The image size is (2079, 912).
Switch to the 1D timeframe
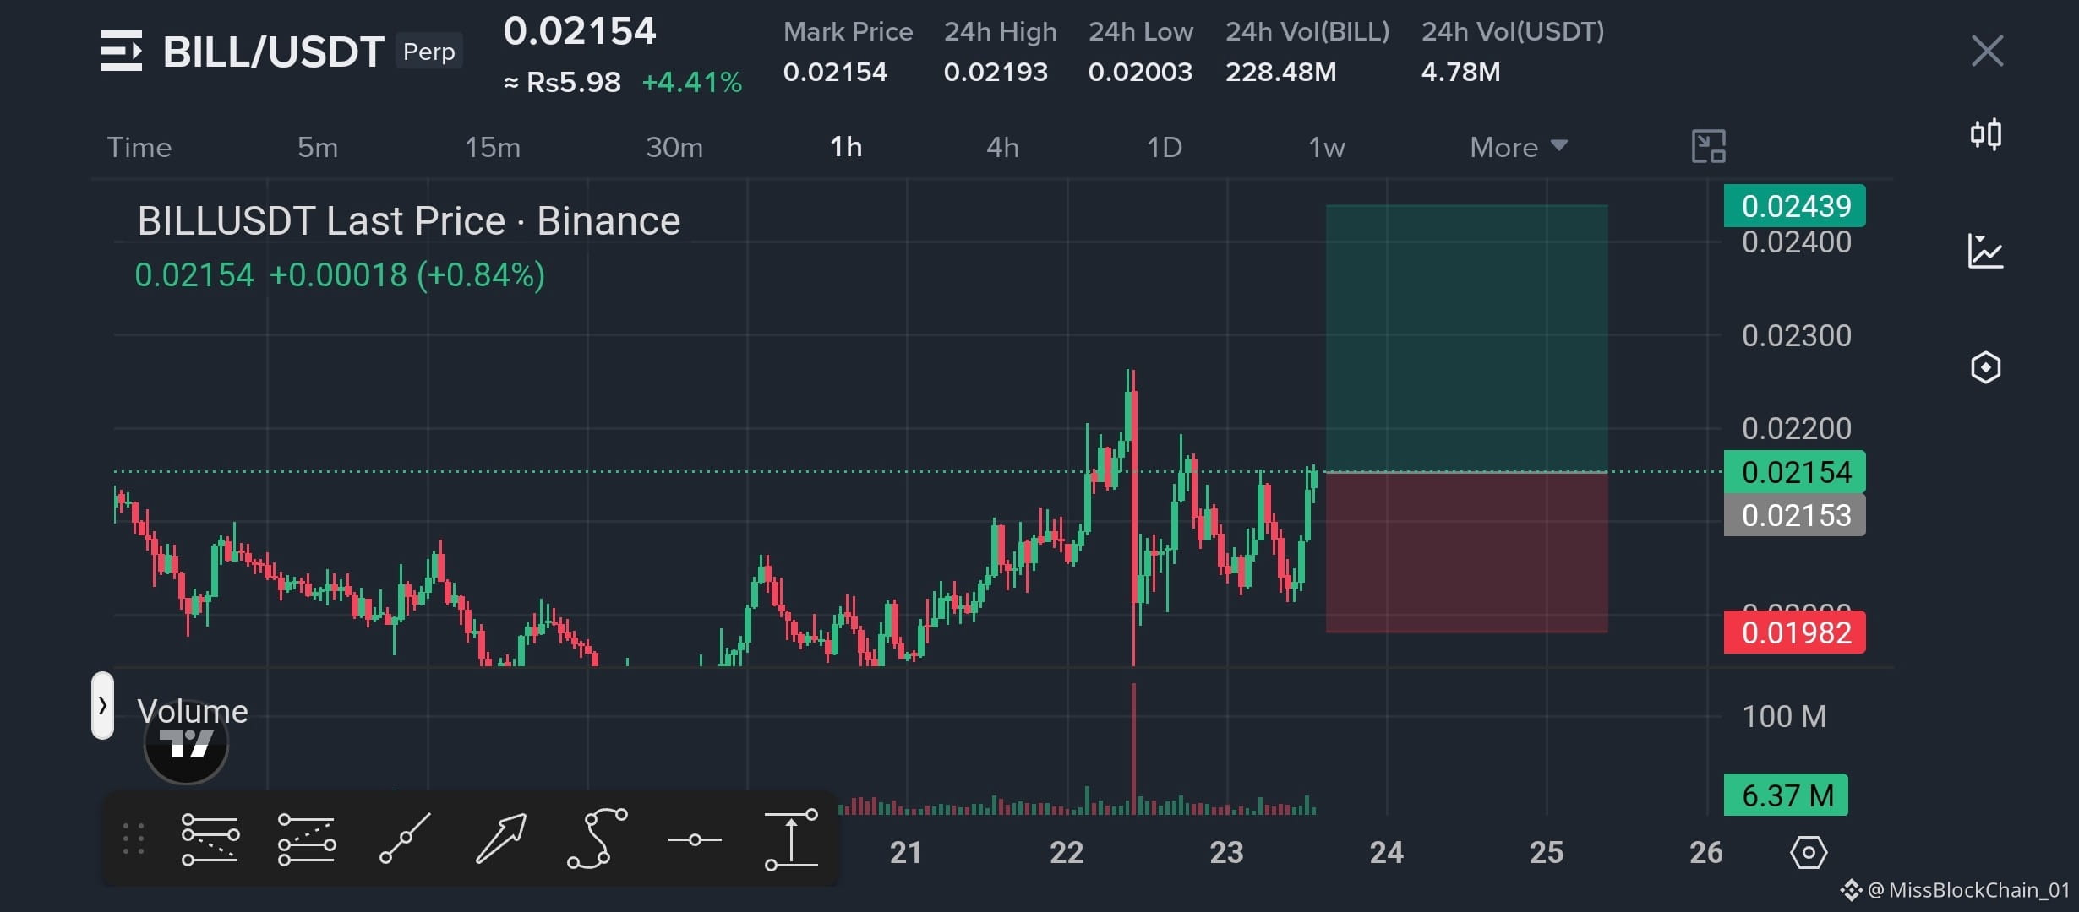[x=1164, y=147]
